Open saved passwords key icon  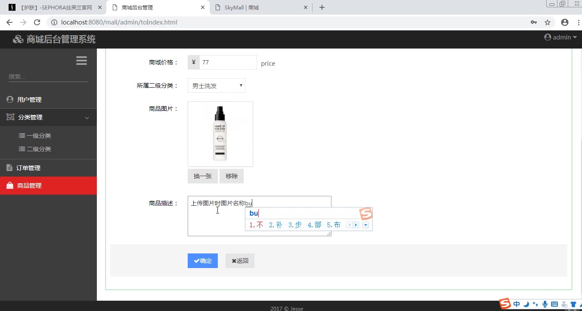coord(534,22)
